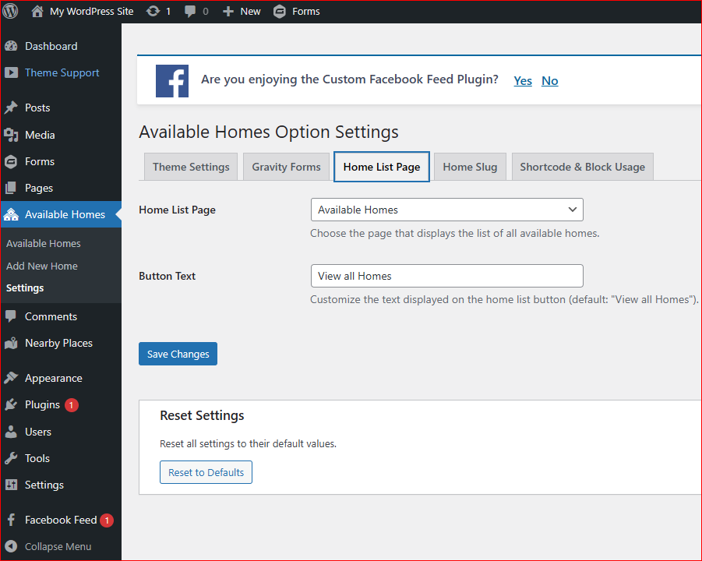The image size is (702, 561).
Task: Click the Reset Settings heading
Action: 202,415
